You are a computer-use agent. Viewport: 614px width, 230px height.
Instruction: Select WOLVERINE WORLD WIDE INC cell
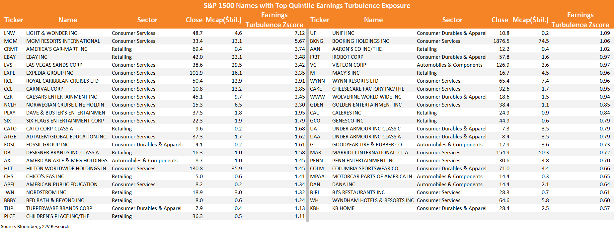coord(367,97)
